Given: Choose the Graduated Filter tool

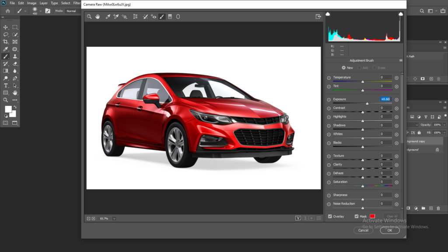Looking at the screenshot, I should [x=170, y=17].
